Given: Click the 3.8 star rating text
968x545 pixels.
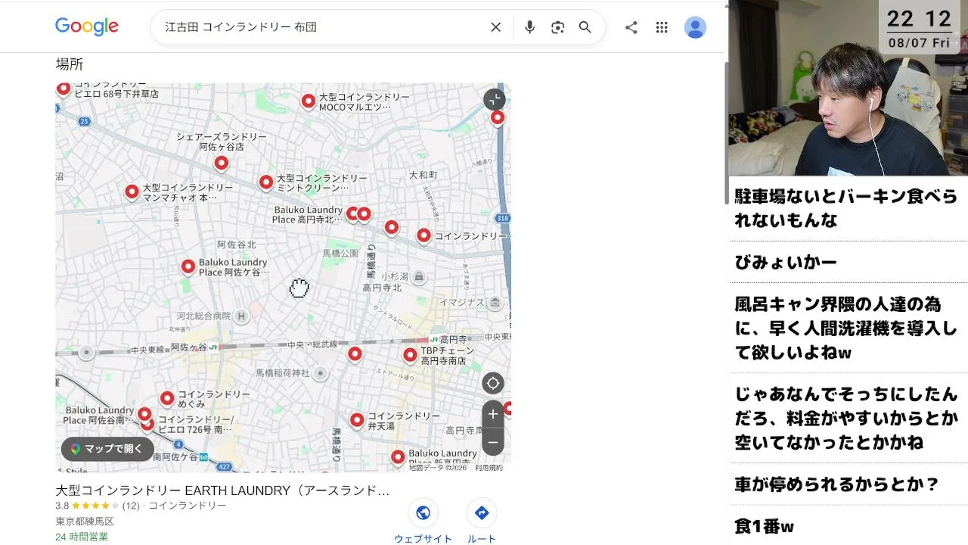Looking at the screenshot, I should pyautogui.click(x=62, y=506).
